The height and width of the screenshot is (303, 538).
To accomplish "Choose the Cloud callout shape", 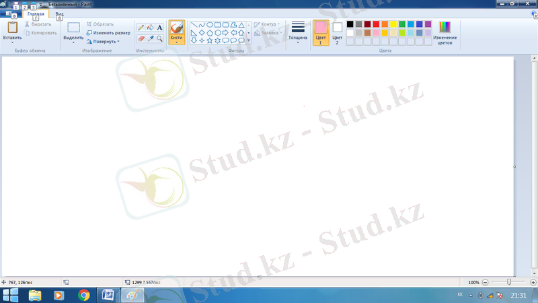I will pos(241,40).
